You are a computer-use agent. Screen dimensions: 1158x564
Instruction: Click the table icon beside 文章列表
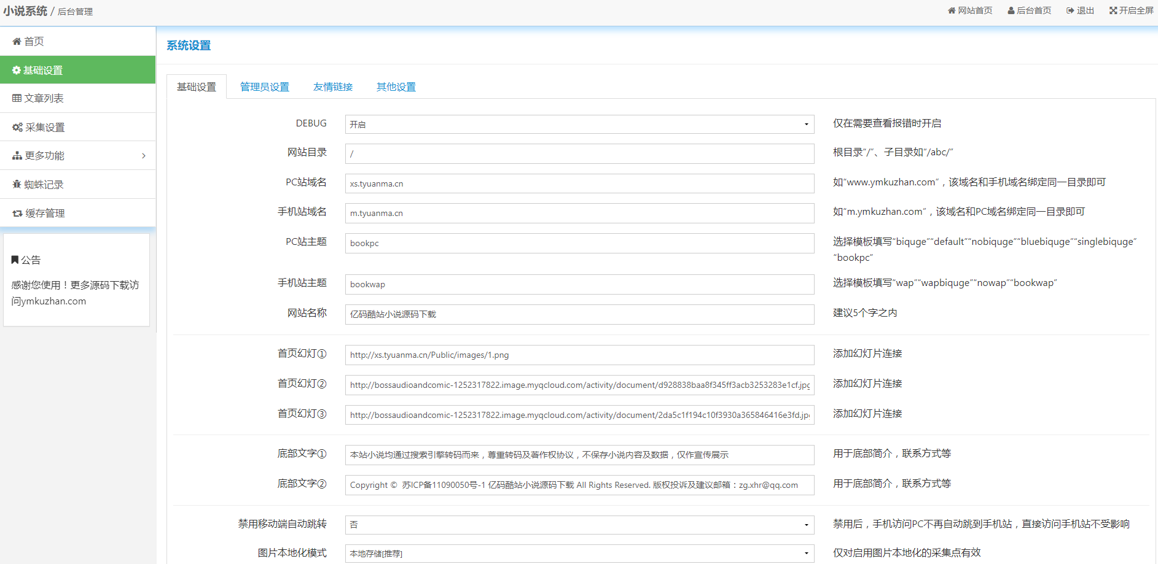tap(17, 98)
